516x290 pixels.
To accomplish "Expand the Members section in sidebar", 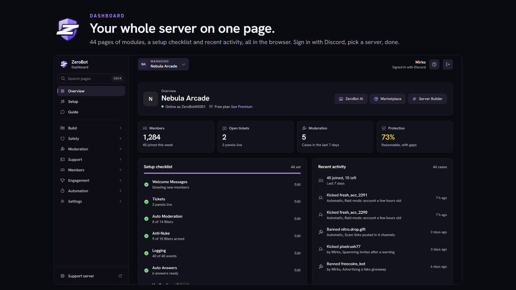I will (x=91, y=170).
